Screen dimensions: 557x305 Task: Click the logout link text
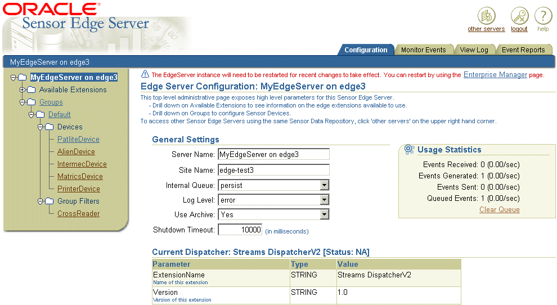(519, 29)
